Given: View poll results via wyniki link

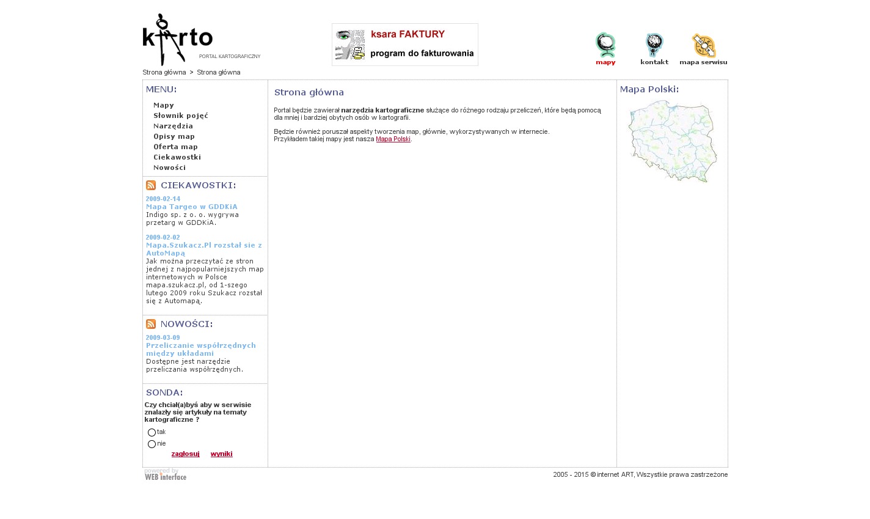Looking at the screenshot, I should point(221,454).
